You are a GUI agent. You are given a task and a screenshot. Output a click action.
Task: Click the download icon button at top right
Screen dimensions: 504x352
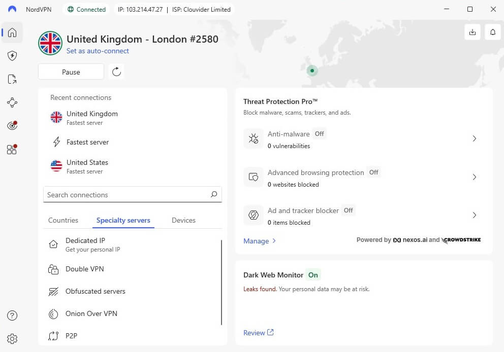pyautogui.click(x=472, y=32)
